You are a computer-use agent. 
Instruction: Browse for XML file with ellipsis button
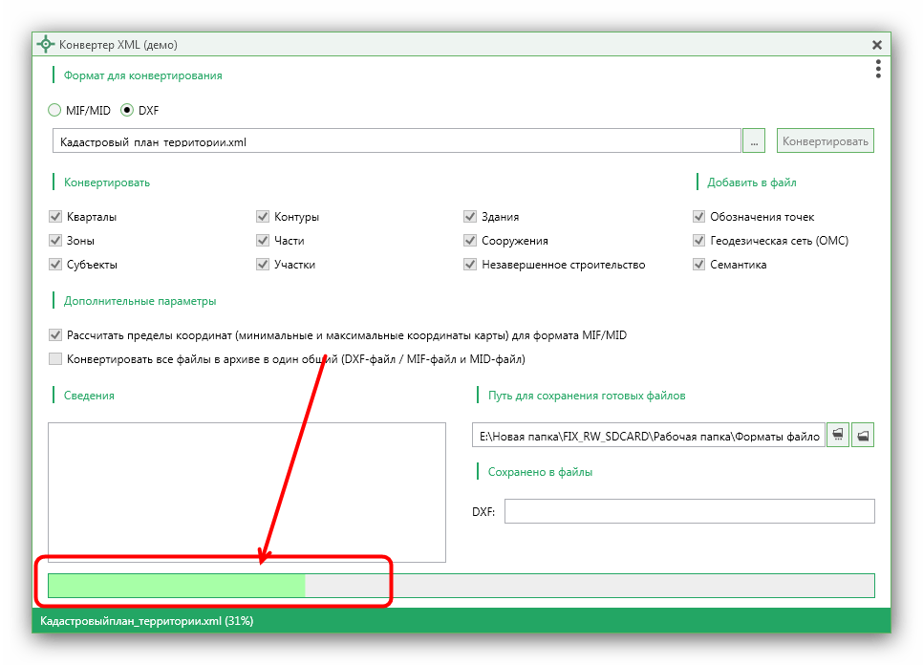(754, 141)
